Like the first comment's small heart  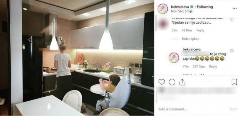click(232, 19)
